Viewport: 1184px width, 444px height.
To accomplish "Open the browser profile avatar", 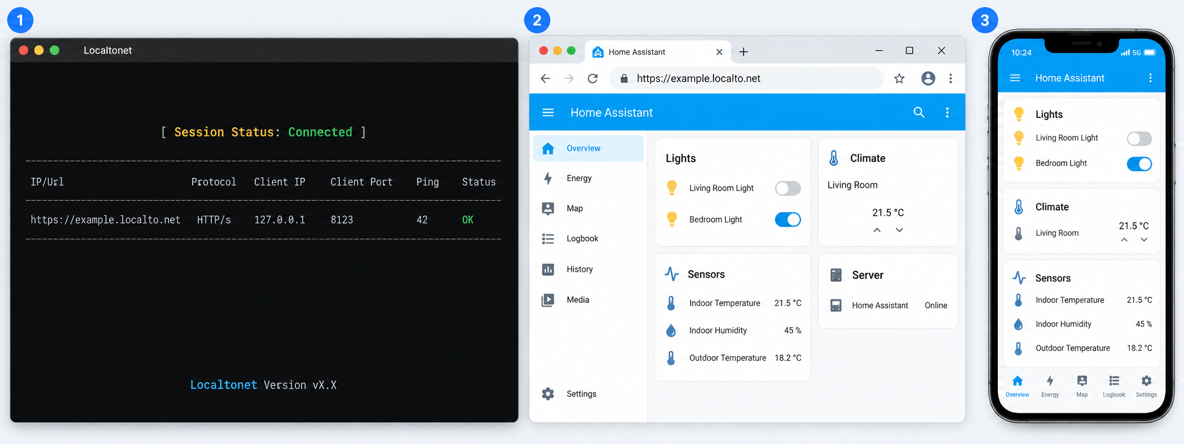I will tap(928, 79).
